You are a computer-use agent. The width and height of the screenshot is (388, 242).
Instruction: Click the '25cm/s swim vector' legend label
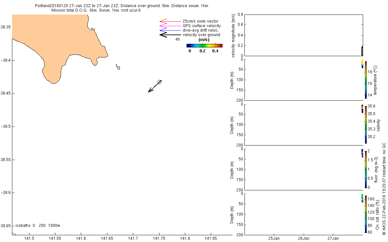point(200,21)
